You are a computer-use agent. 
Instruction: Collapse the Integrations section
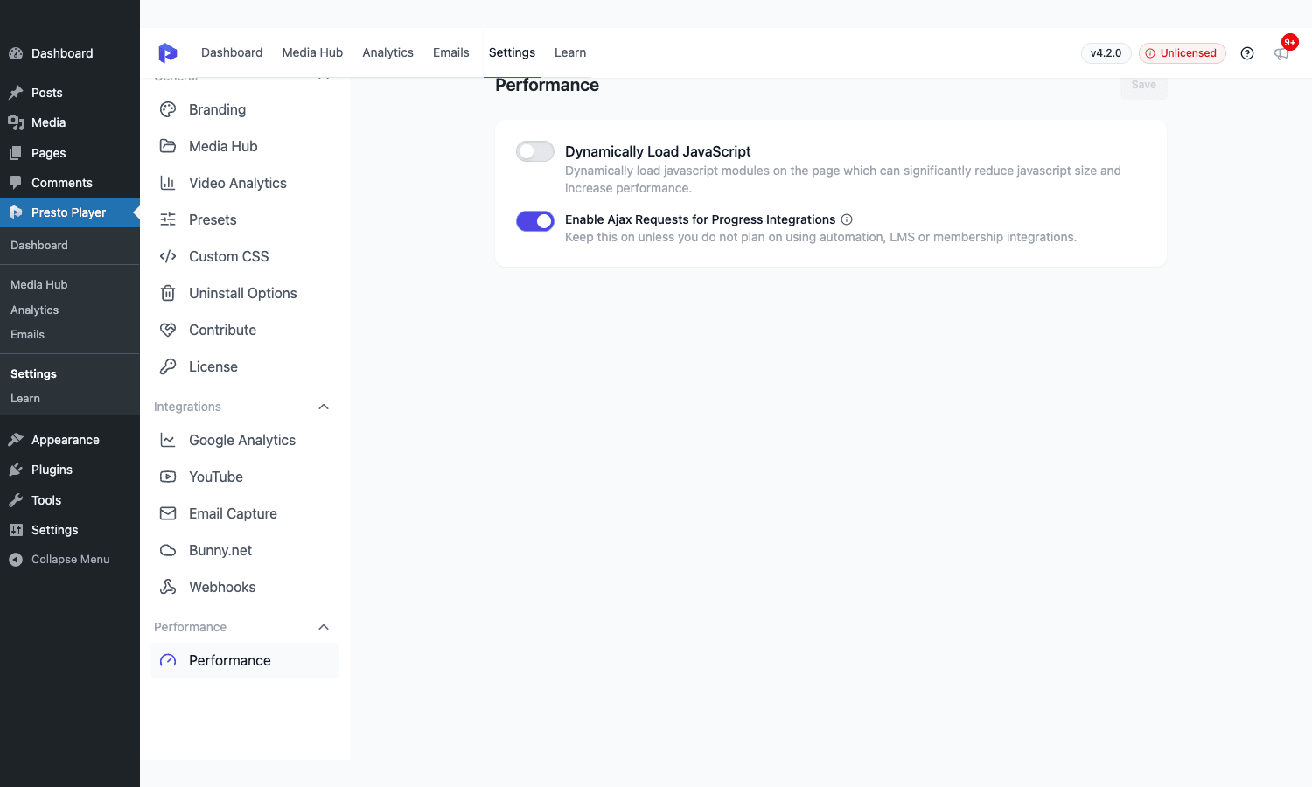pyautogui.click(x=324, y=407)
